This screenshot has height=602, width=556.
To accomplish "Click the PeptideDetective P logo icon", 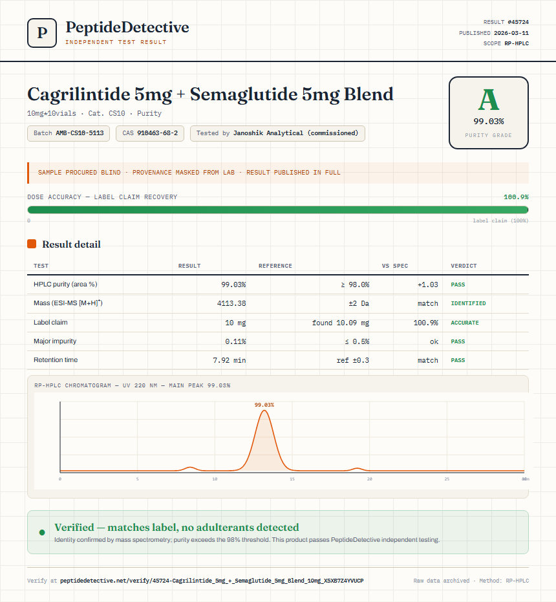I will pyautogui.click(x=42, y=33).
